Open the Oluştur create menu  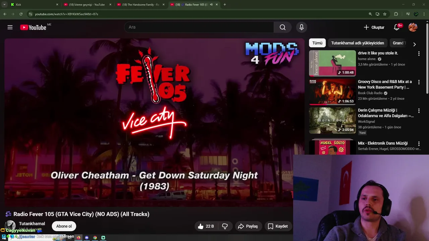[374, 27]
